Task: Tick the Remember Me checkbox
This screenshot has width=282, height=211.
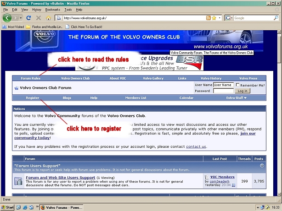Action: coord(237,85)
